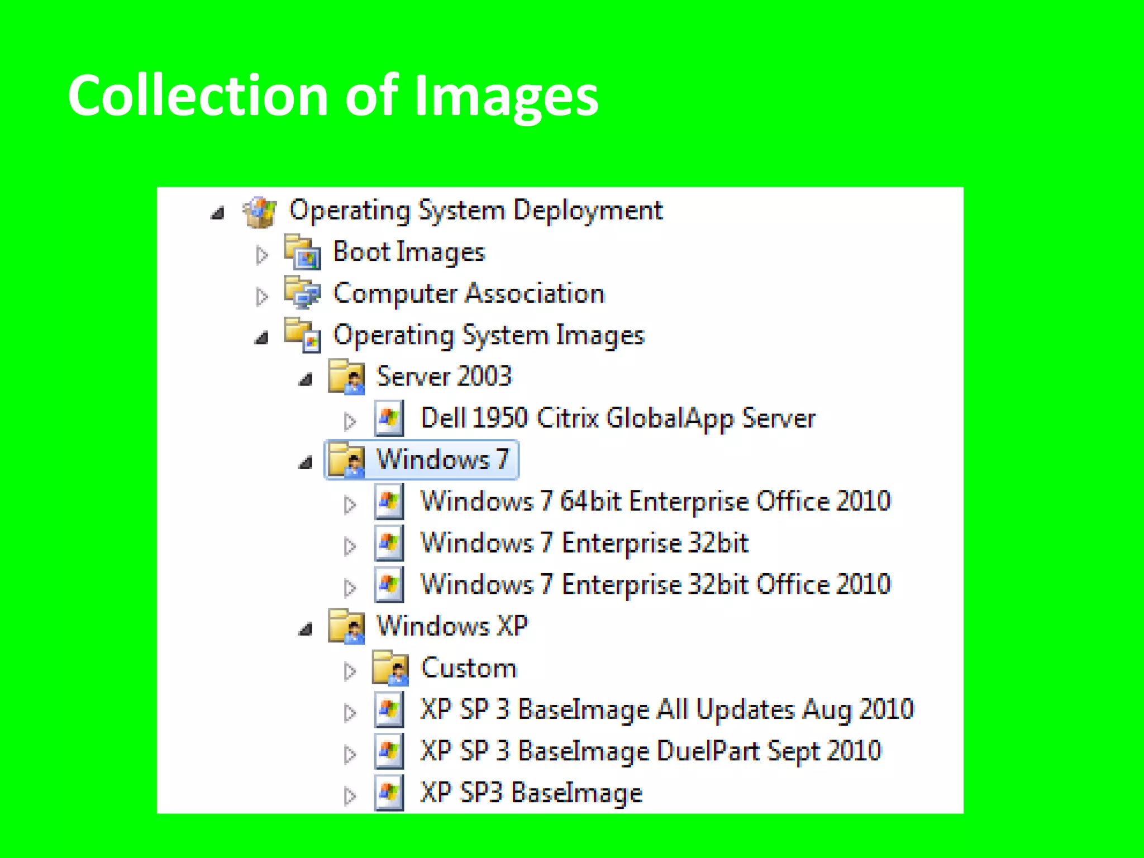Image resolution: width=1144 pixels, height=858 pixels.
Task: Click the Windows XP folder icon
Action: pos(346,626)
